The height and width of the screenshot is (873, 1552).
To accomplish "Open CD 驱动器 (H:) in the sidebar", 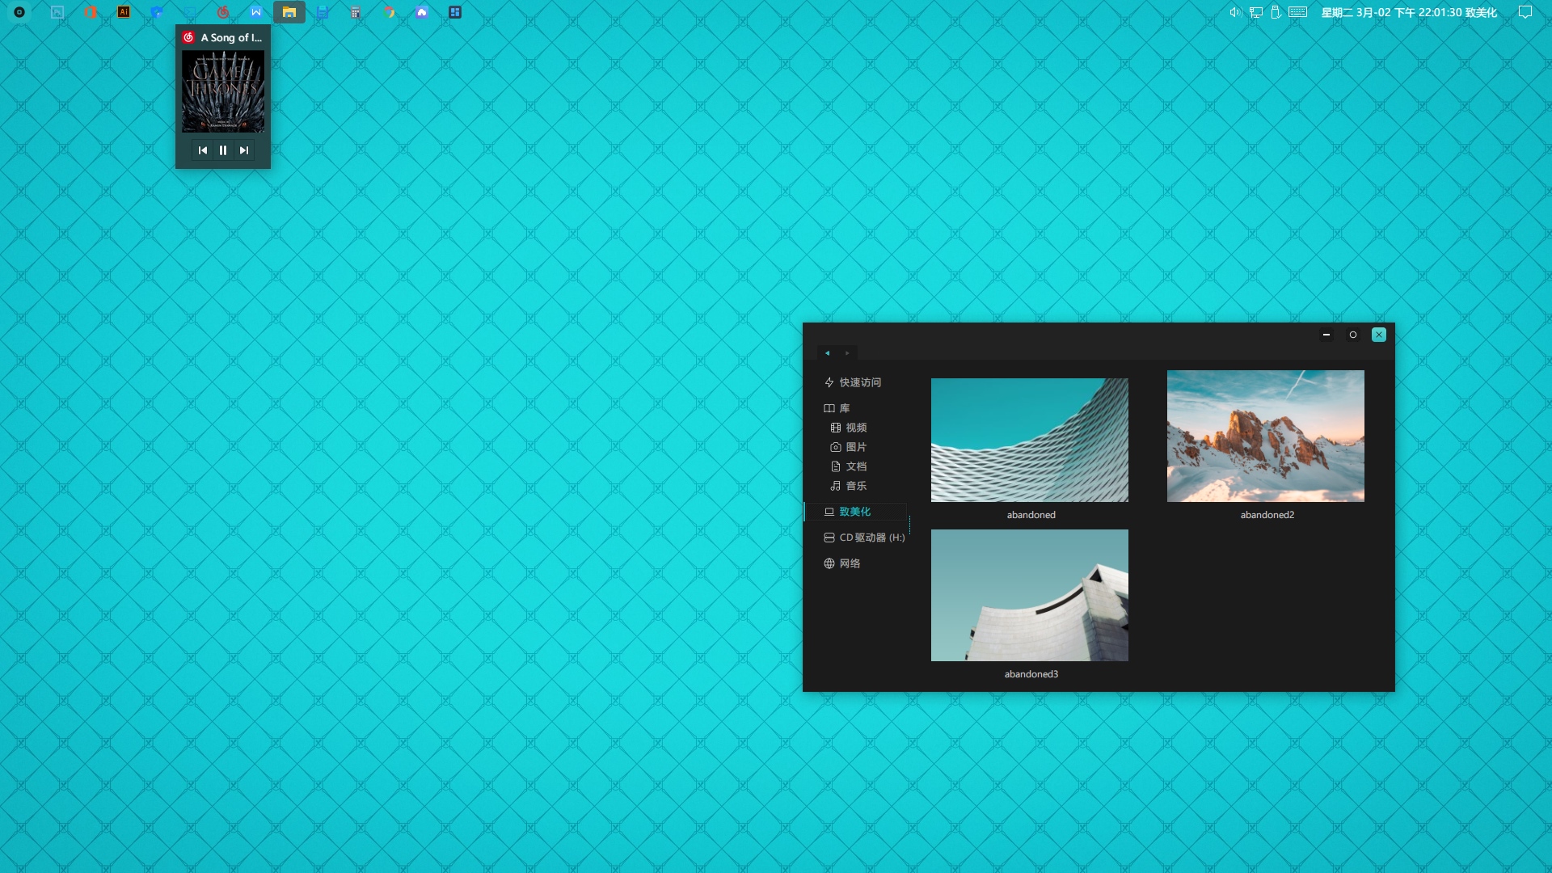I will 864,538.
